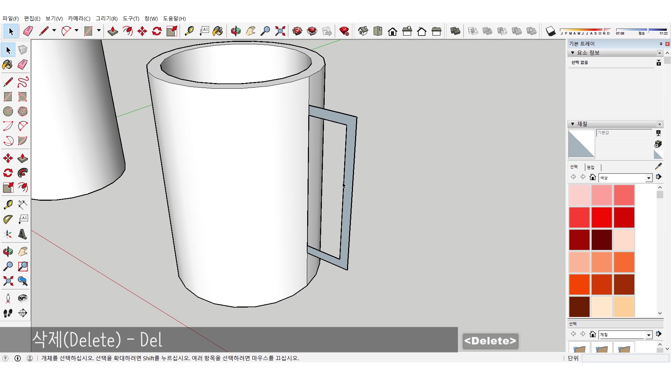Select the Eraser tool in left toolbar
The image size is (671, 377).
pyautogui.click(x=23, y=65)
